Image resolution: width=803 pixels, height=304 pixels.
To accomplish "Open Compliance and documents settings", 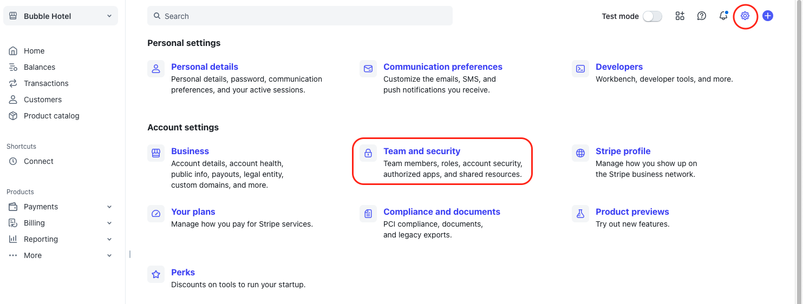I will [x=441, y=212].
